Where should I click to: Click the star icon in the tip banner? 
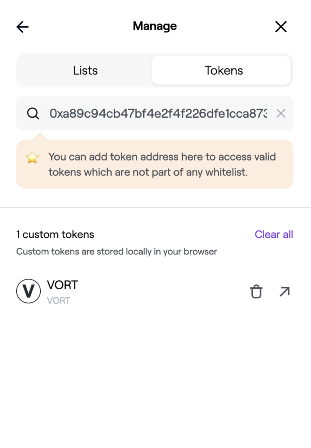[x=32, y=157]
